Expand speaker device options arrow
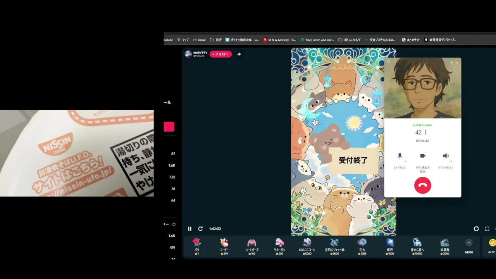 point(451,161)
